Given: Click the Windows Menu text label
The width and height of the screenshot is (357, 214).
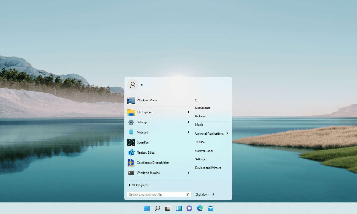Looking at the screenshot, I should [x=147, y=100].
